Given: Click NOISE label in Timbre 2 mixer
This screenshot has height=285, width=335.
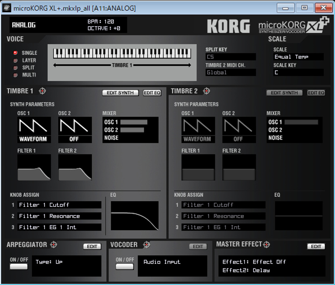Looking at the screenshot, I should point(275,137).
